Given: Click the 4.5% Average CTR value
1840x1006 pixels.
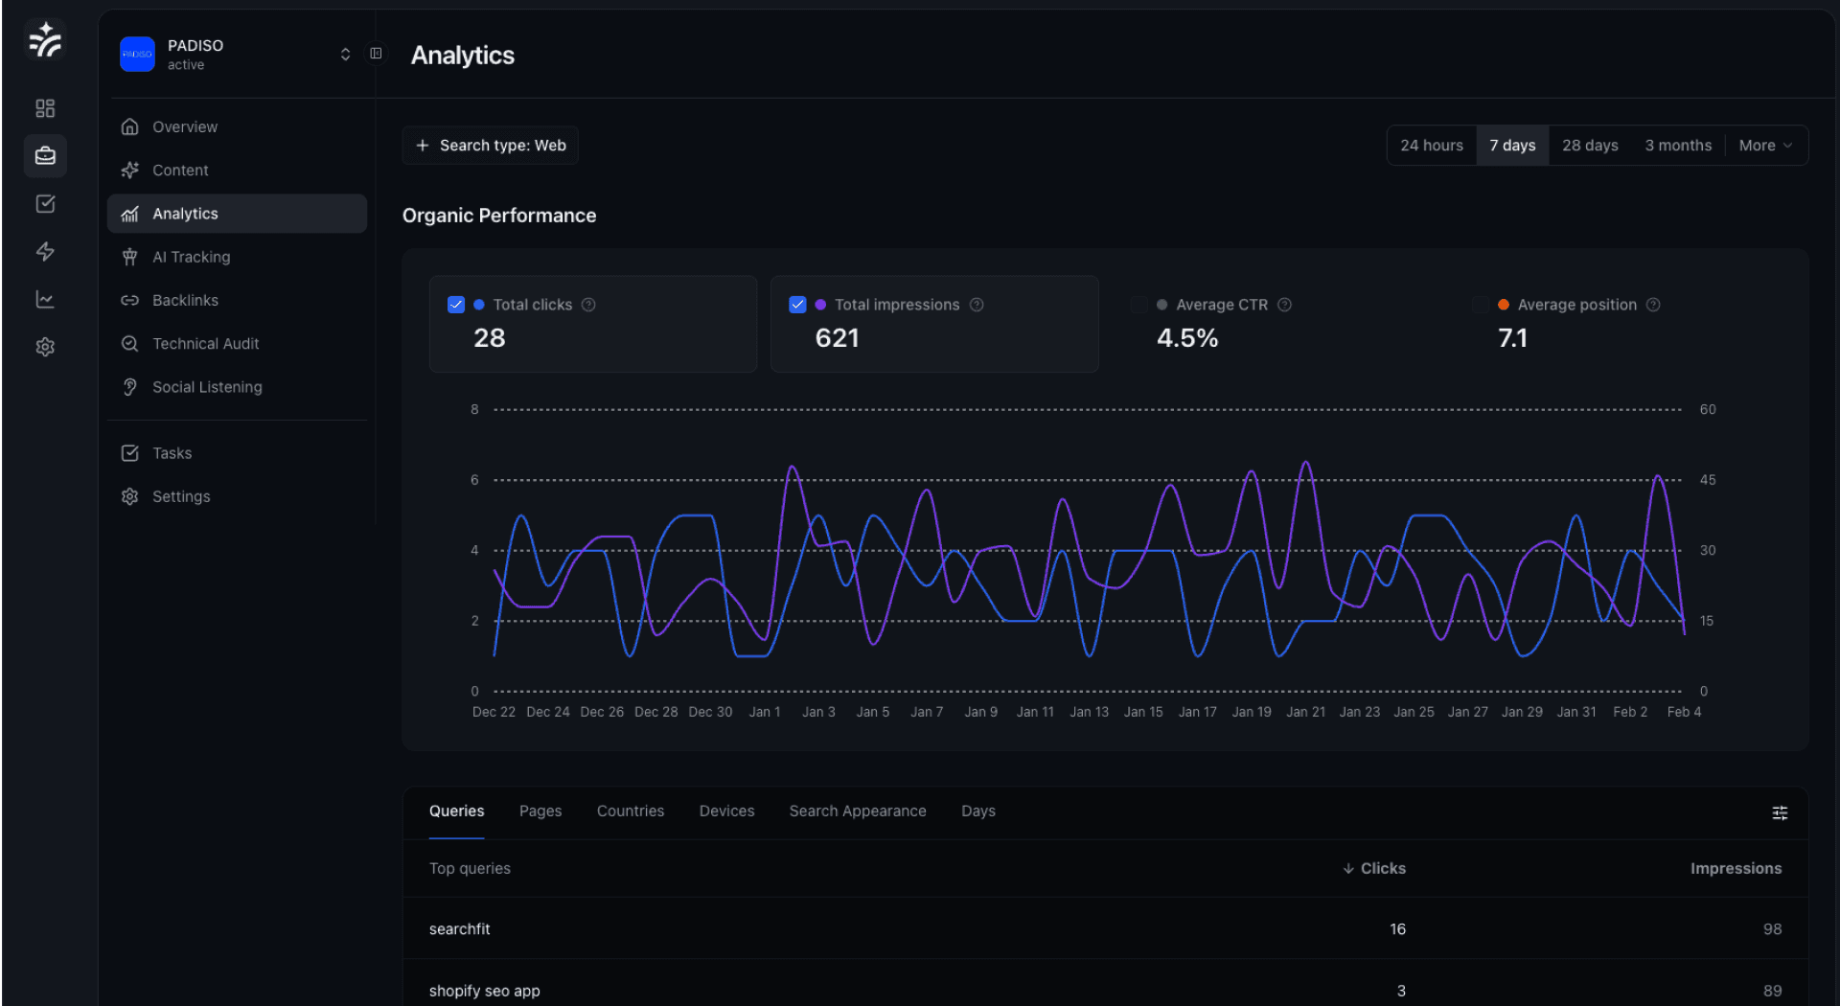Looking at the screenshot, I should tap(1187, 338).
